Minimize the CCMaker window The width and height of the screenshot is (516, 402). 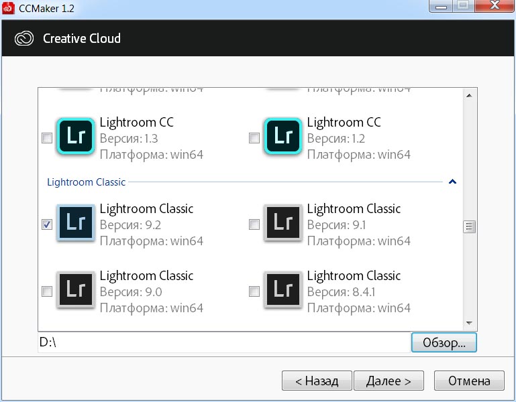click(x=441, y=6)
